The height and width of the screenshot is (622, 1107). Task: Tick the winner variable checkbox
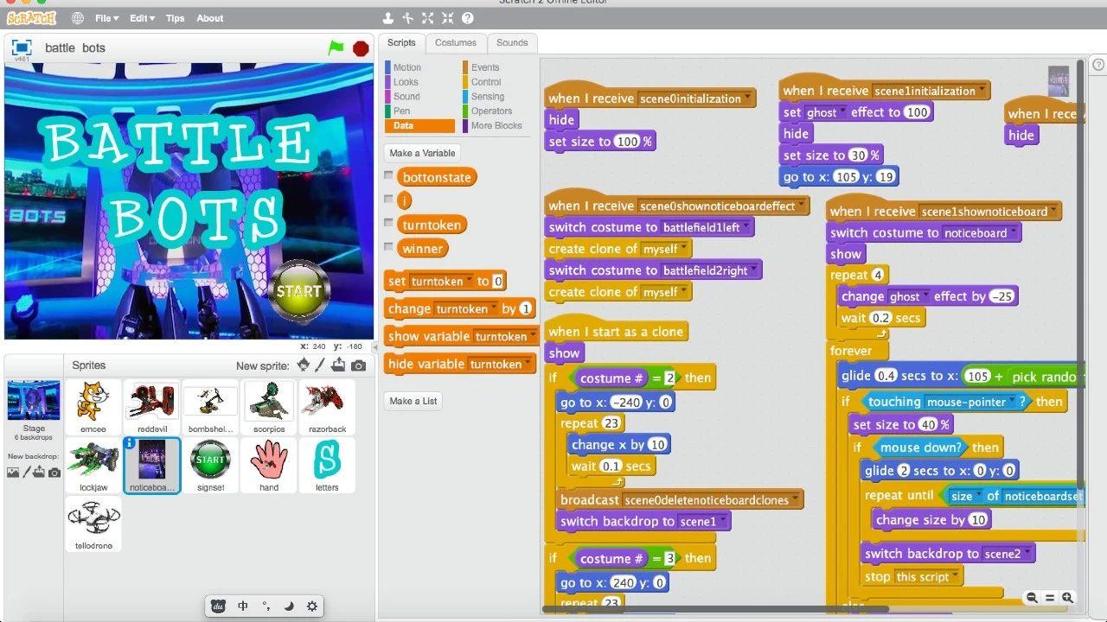pos(388,247)
